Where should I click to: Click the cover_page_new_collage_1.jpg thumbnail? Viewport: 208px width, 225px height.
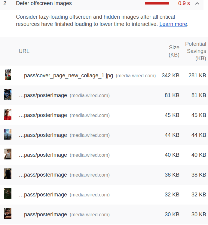tap(8, 75)
